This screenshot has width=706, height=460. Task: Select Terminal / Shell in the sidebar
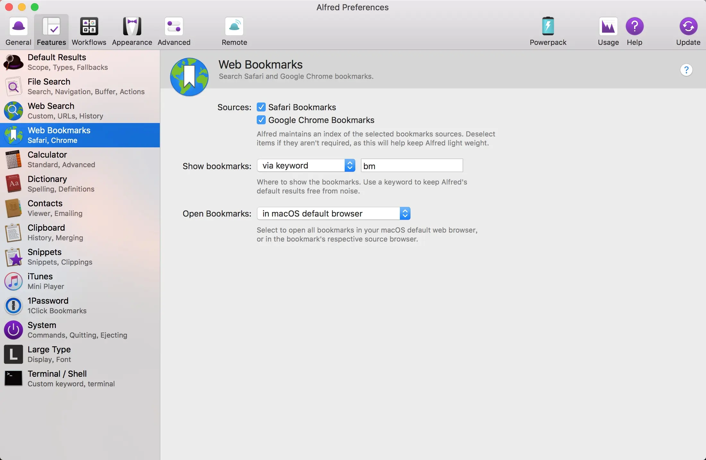[57, 378]
